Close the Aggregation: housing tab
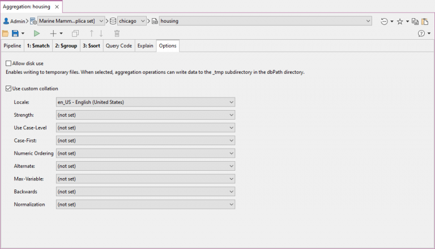Image resolution: width=435 pixels, height=249 pixels. [x=57, y=7]
